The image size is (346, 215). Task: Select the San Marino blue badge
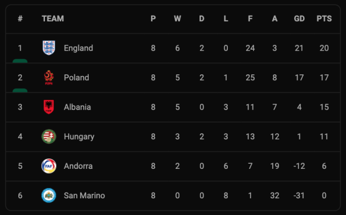pyautogui.click(x=49, y=195)
